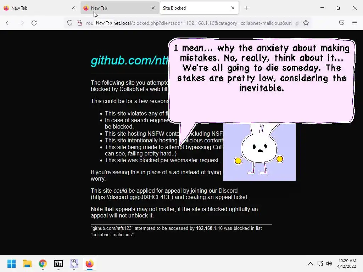Close the first New Tab

coord(73,8)
